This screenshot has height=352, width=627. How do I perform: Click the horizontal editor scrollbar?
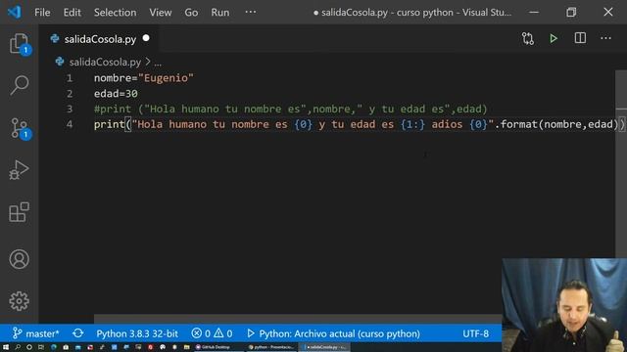[298, 319]
